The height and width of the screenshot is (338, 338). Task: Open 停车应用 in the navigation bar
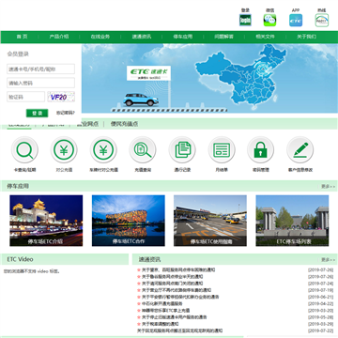tap(183, 37)
